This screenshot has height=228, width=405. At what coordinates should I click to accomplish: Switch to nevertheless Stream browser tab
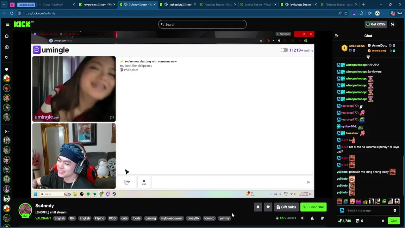(x=97, y=4)
